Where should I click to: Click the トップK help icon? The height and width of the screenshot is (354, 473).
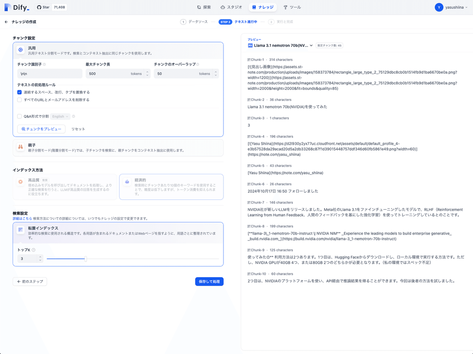34,250
